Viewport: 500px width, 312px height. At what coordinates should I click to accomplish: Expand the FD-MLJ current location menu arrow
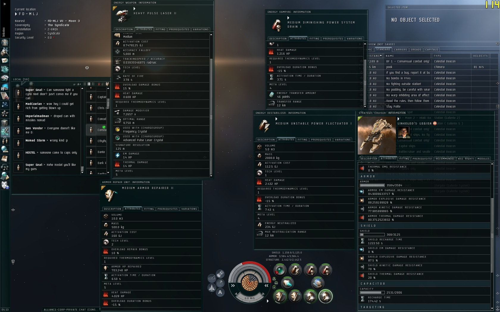point(16,14)
